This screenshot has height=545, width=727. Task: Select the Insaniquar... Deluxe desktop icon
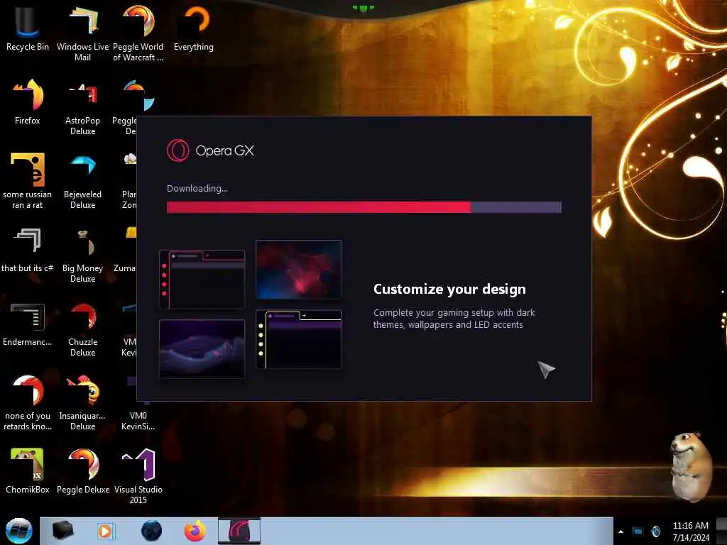[82, 403]
